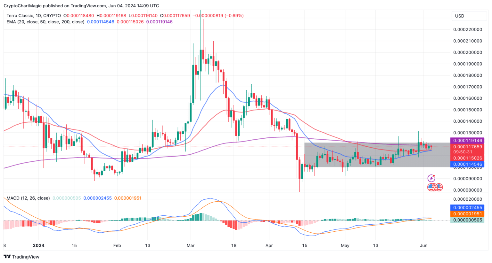Click the low price L0.000116140 in legend
This screenshot has width=492, height=263.
coord(143,15)
